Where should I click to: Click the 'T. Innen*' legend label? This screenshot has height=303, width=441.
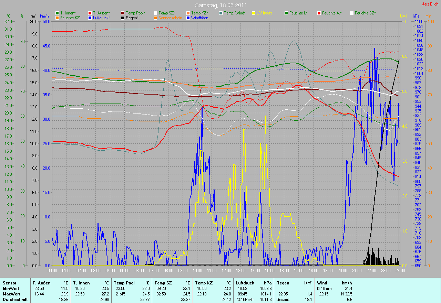(x=68, y=13)
